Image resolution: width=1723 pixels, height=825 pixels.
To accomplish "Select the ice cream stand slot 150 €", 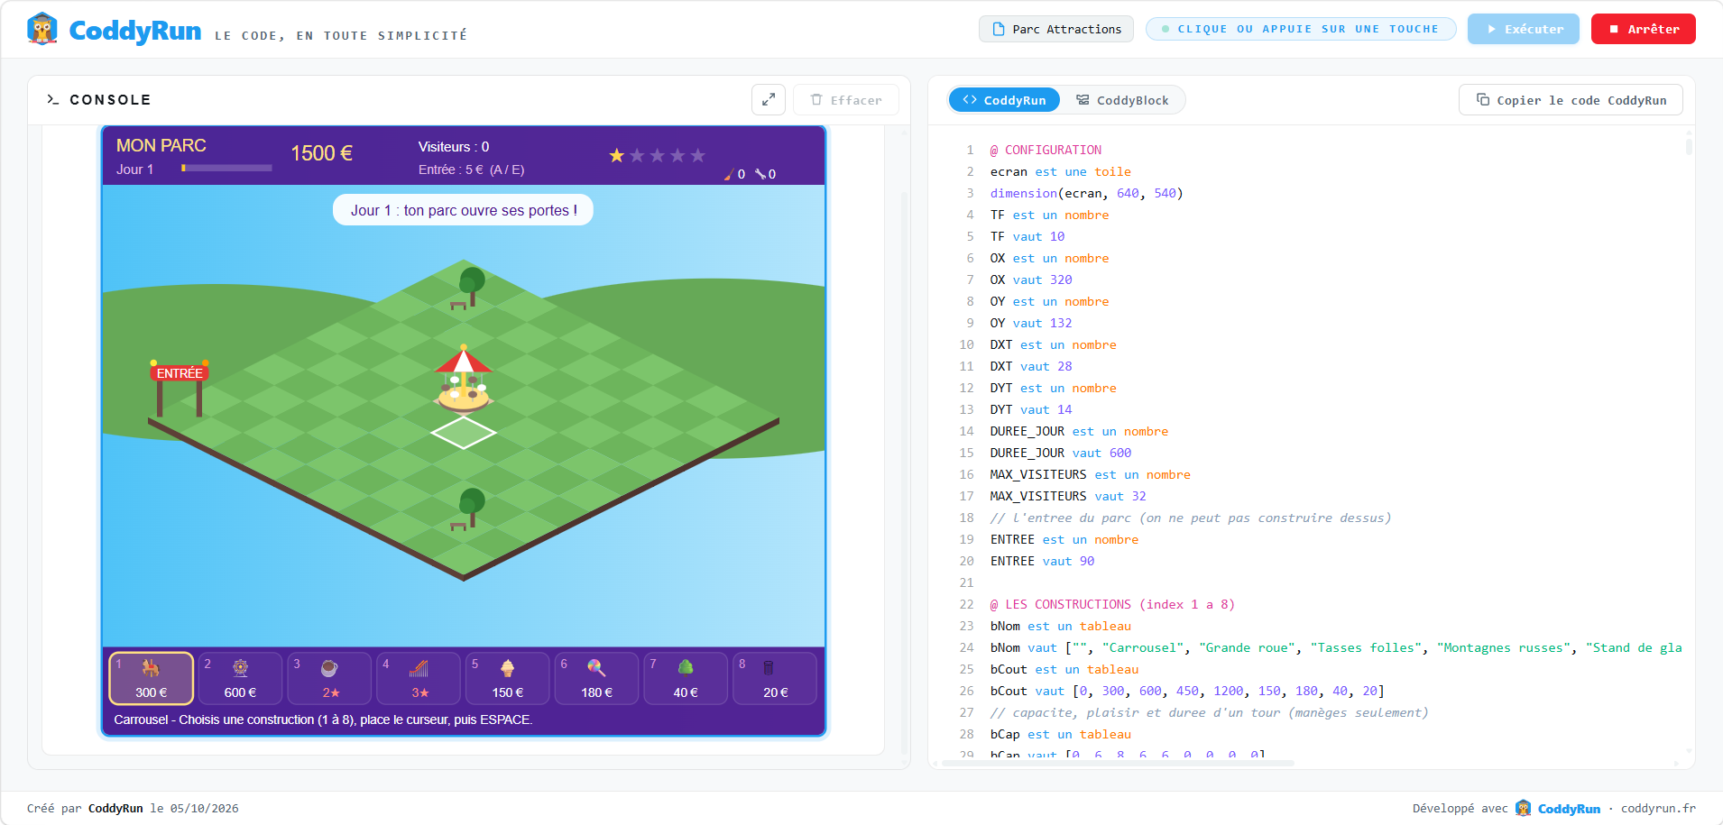I will [508, 678].
